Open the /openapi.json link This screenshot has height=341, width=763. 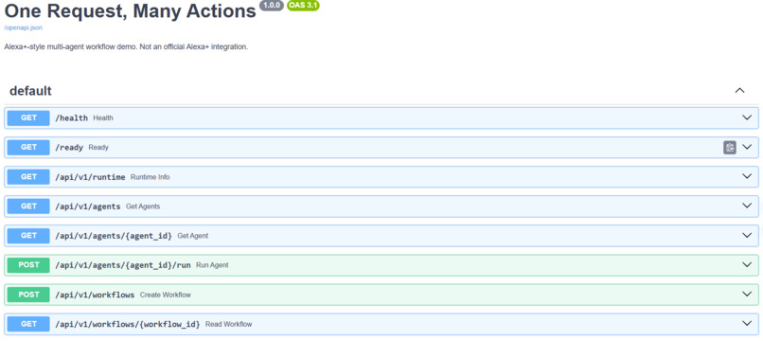coord(24,27)
